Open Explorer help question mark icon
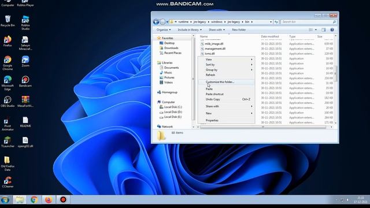The width and height of the screenshot is (370, 208). coord(332,30)
